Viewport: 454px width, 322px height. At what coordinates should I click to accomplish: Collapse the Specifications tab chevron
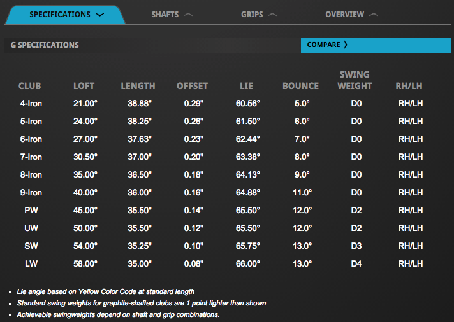click(x=99, y=15)
